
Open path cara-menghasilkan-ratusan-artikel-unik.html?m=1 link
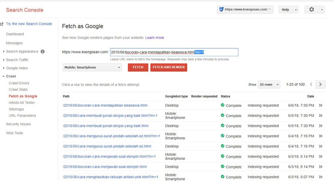(111, 177)
